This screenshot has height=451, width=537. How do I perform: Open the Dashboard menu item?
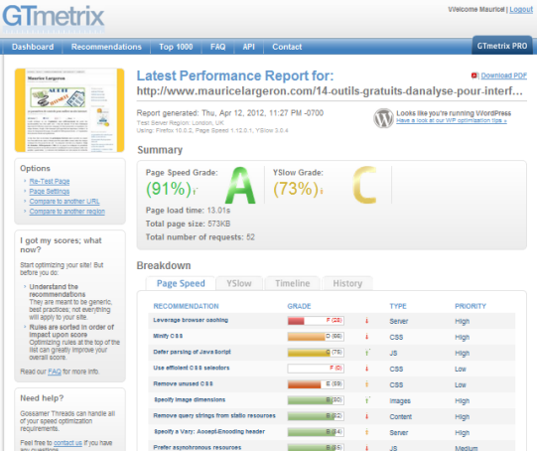click(33, 47)
